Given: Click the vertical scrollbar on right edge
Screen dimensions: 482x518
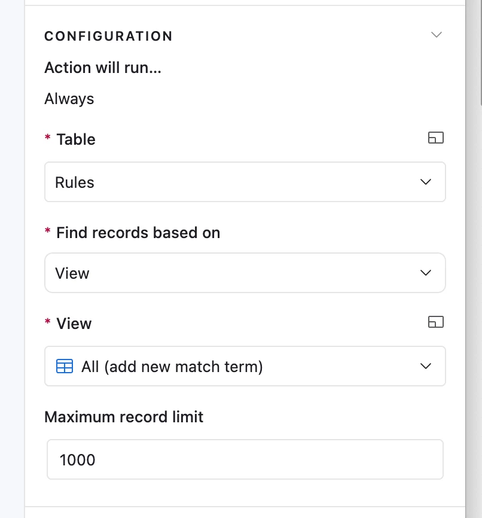Looking at the screenshot, I should [481, 53].
